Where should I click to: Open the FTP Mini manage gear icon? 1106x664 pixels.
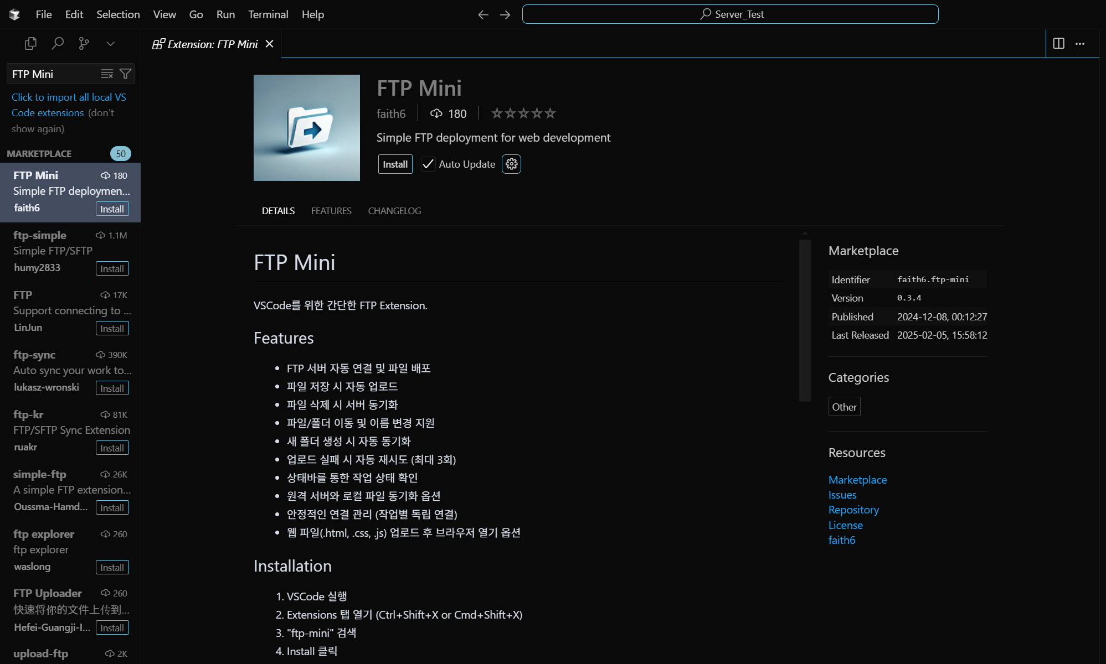(511, 164)
